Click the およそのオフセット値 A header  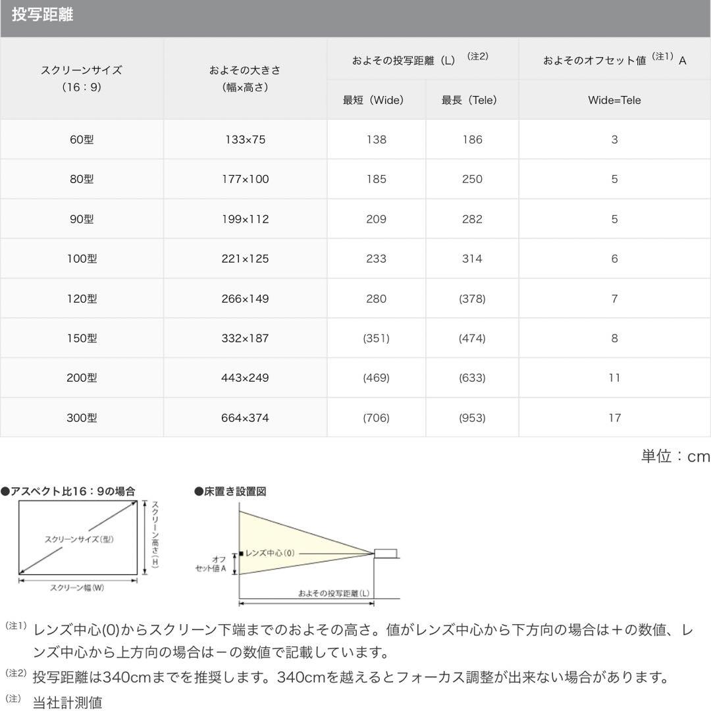point(612,59)
